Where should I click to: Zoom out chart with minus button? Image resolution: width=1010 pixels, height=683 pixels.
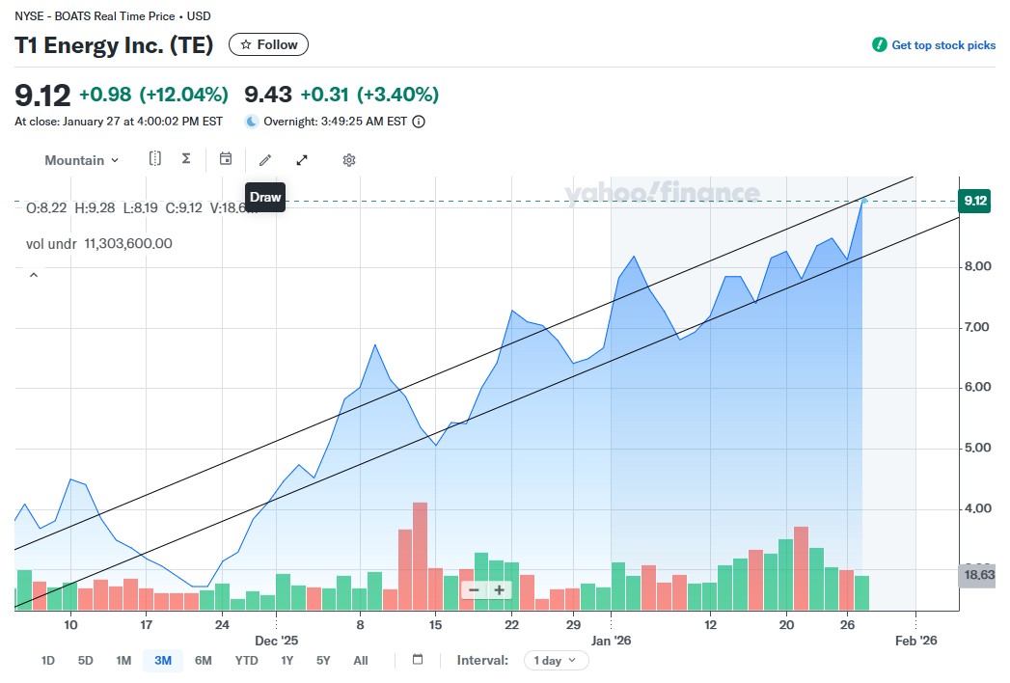click(474, 590)
